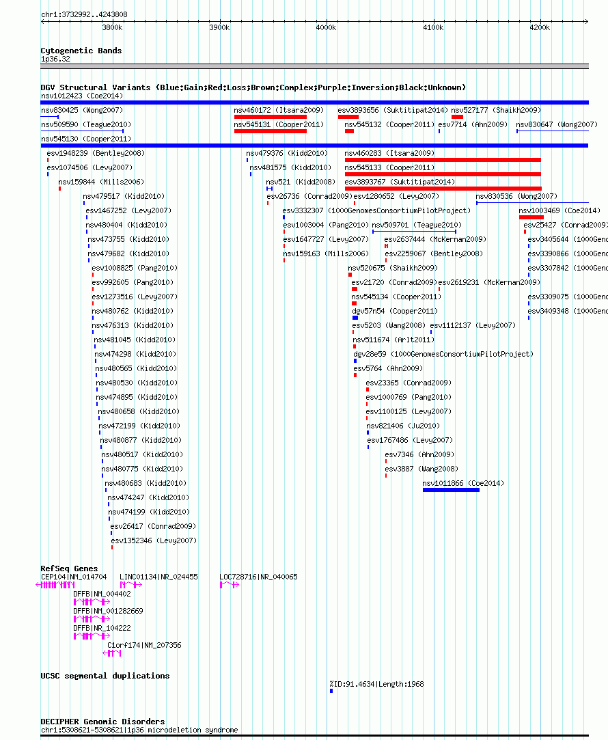Open nsv545133 (Cooper2011) variant label

click(389, 167)
